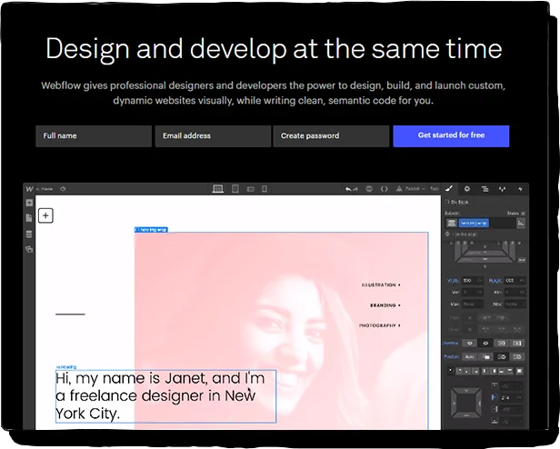The image size is (560, 449).
Task: Switch to mobile landscape breakpoint
Action: 250,189
